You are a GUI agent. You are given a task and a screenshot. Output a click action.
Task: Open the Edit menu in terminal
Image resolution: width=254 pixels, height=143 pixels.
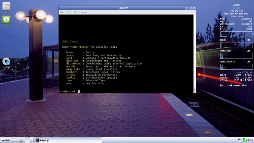[x=68, y=12]
